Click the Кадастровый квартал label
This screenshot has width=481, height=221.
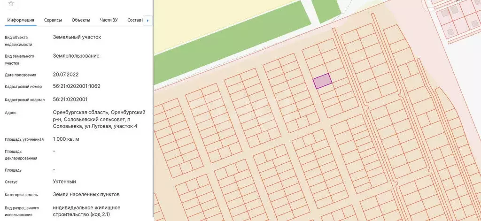tap(25, 100)
